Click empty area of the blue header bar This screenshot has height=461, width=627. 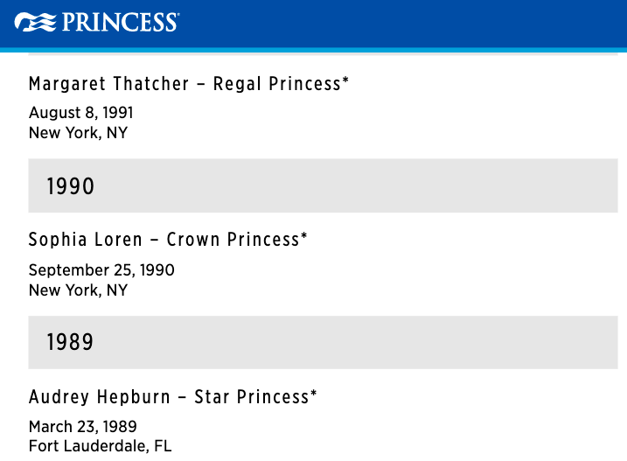400,24
